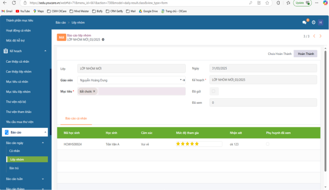Open the chat messages icon with notification badge

coord(304,22)
